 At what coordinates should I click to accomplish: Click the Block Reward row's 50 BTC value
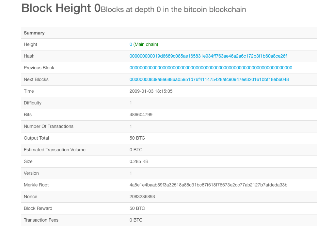[x=137, y=209]
